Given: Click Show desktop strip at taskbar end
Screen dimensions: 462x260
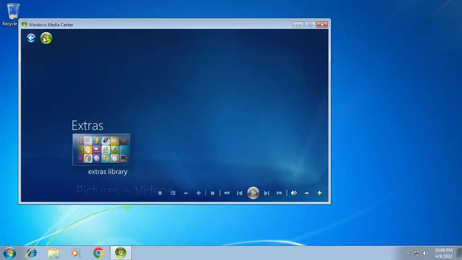Looking at the screenshot, I should [x=459, y=253].
